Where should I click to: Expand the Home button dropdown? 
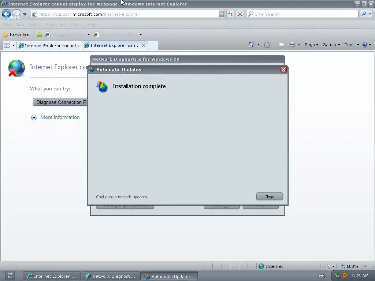(259, 45)
